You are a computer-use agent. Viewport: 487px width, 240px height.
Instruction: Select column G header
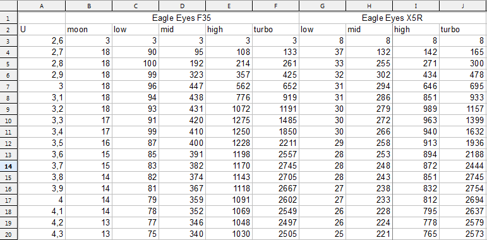[x=322, y=6]
